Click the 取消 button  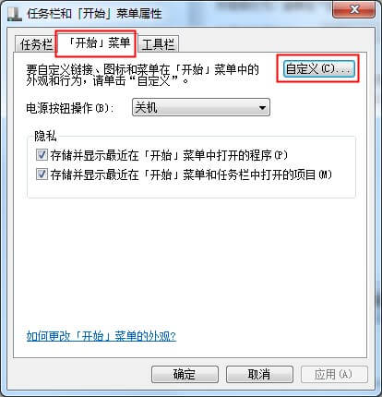click(259, 374)
